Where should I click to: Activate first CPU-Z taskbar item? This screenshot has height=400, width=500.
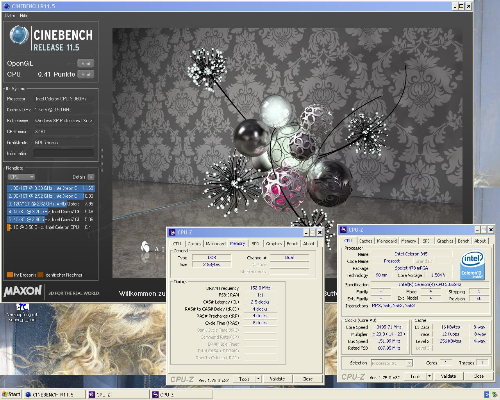point(118,395)
